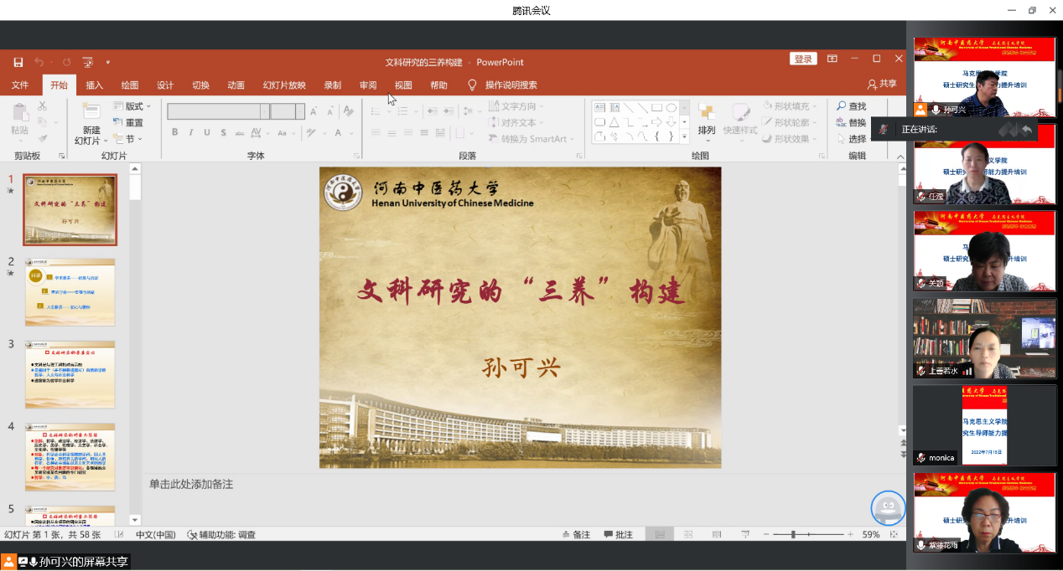Click the Arrange shapes icon
1063x571 pixels.
pyautogui.click(x=707, y=120)
